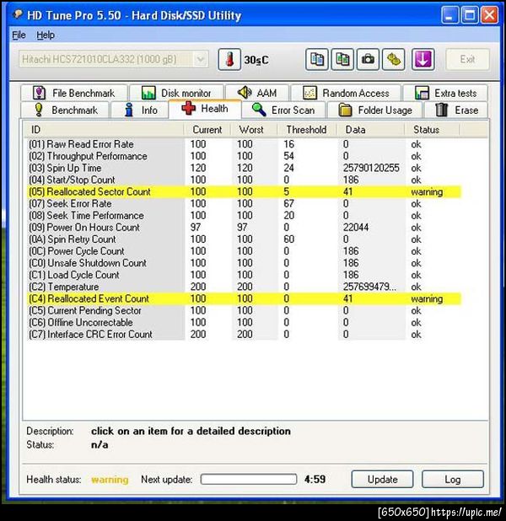
Task: Switch to the Error Scan tab
Action: (283, 110)
